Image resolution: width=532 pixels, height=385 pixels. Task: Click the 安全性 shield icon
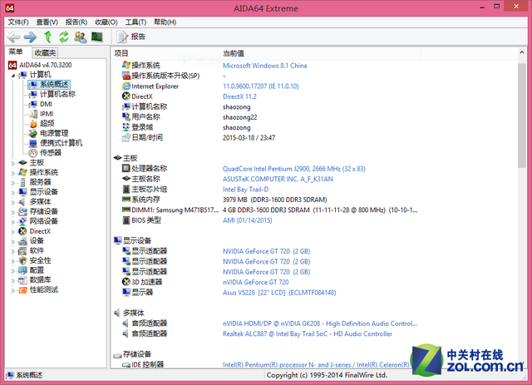22,260
